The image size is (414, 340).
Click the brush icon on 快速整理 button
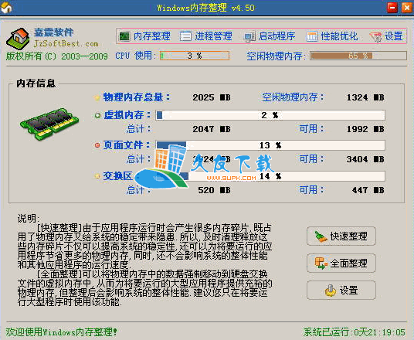point(321,236)
